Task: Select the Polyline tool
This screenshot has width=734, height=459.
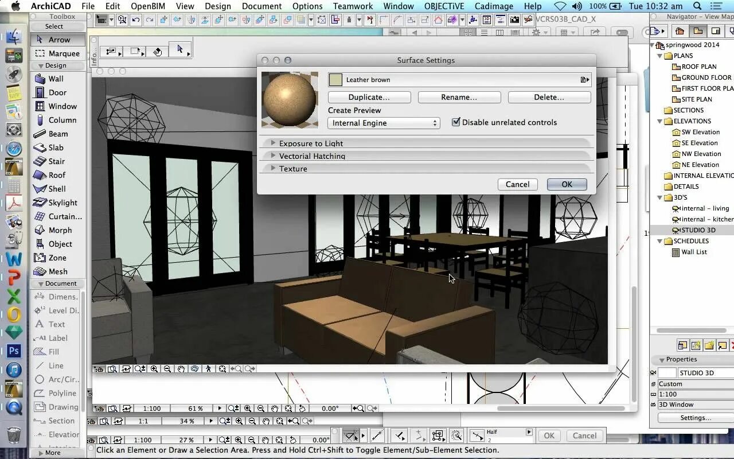Action: click(x=56, y=393)
